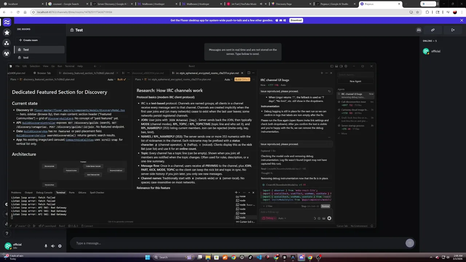Close the terminal panel
Viewport: 466px width, 262px height.
click(x=253, y=192)
